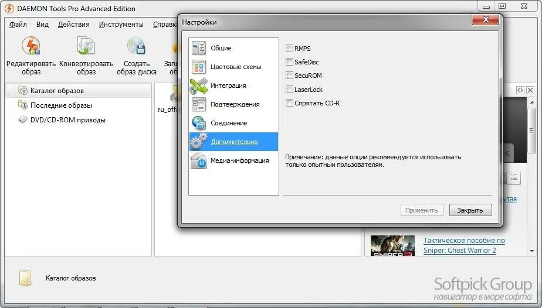This screenshot has width=542, height=308.
Task: Enable the RMPS checkbox
Action: pyautogui.click(x=289, y=48)
